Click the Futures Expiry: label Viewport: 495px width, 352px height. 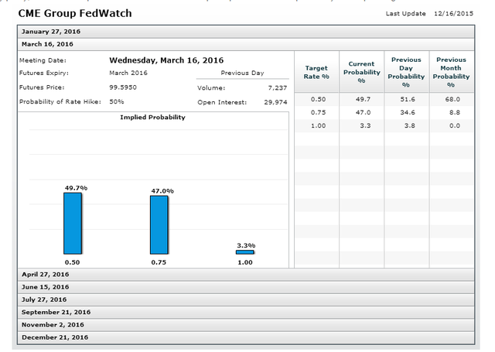pos(44,73)
